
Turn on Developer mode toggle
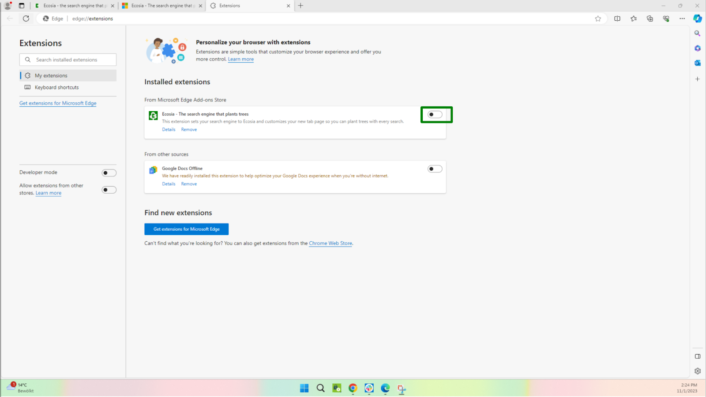tap(109, 173)
